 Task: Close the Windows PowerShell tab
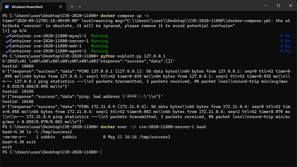tap(61, 7)
